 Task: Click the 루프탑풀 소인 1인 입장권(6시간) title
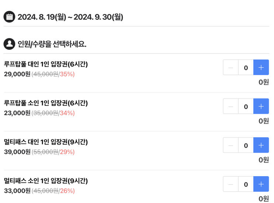46,103
